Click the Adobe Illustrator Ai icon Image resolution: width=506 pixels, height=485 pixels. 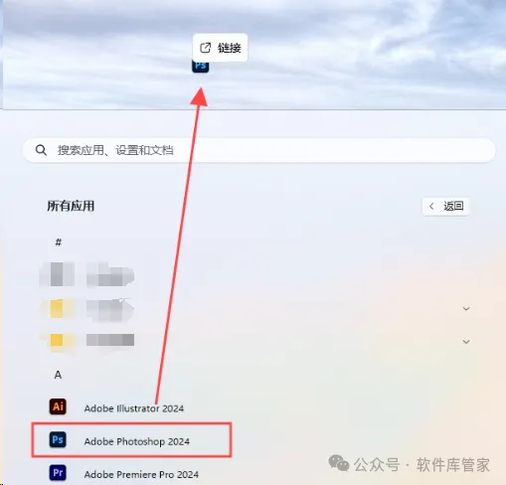tap(58, 406)
